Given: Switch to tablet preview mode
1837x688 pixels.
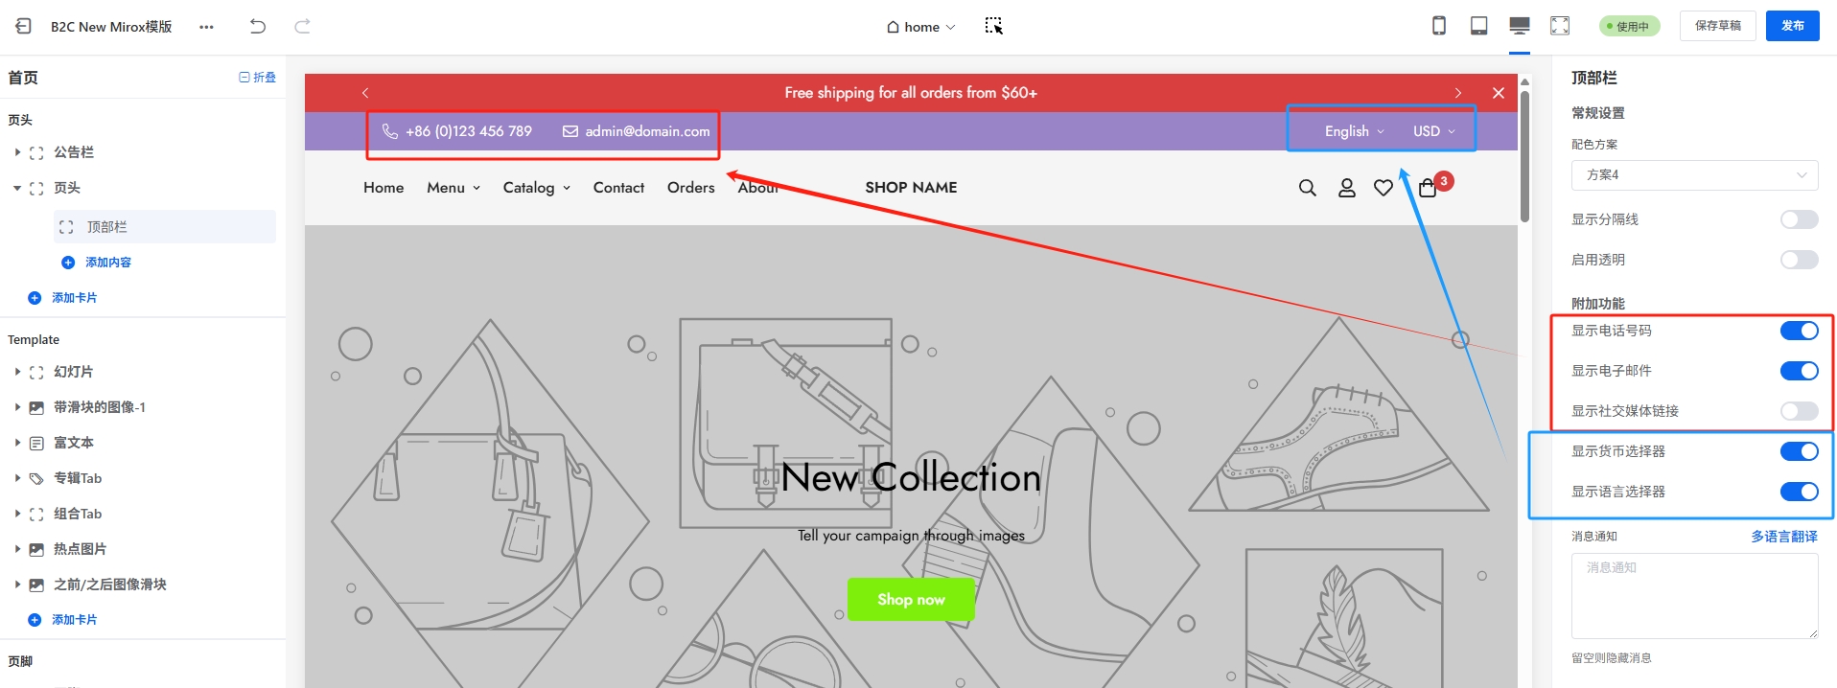Looking at the screenshot, I should pos(1478,26).
